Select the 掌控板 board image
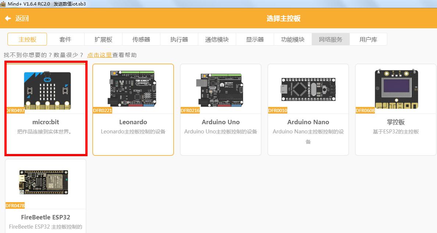The height and width of the screenshot is (233, 437). pos(396,89)
